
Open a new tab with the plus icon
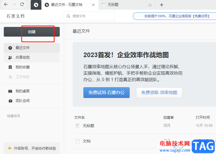pyautogui.click(x=162, y=5)
